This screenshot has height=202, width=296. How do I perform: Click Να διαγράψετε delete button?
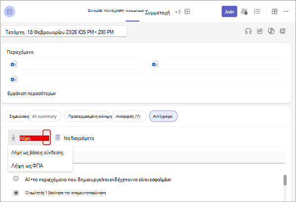[75, 138]
